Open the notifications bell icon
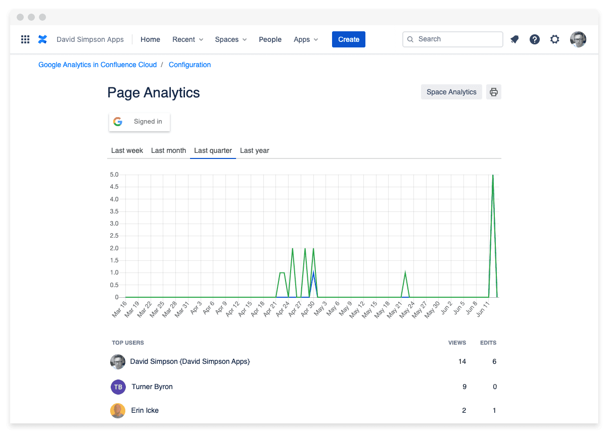608x435 pixels. coord(515,39)
